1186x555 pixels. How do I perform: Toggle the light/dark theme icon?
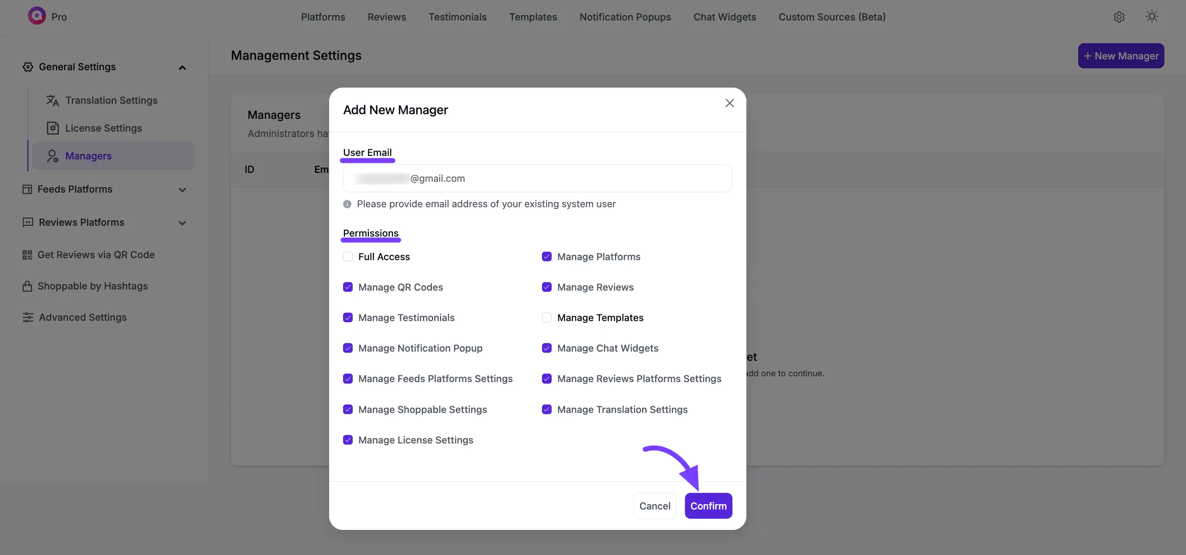click(x=1152, y=17)
